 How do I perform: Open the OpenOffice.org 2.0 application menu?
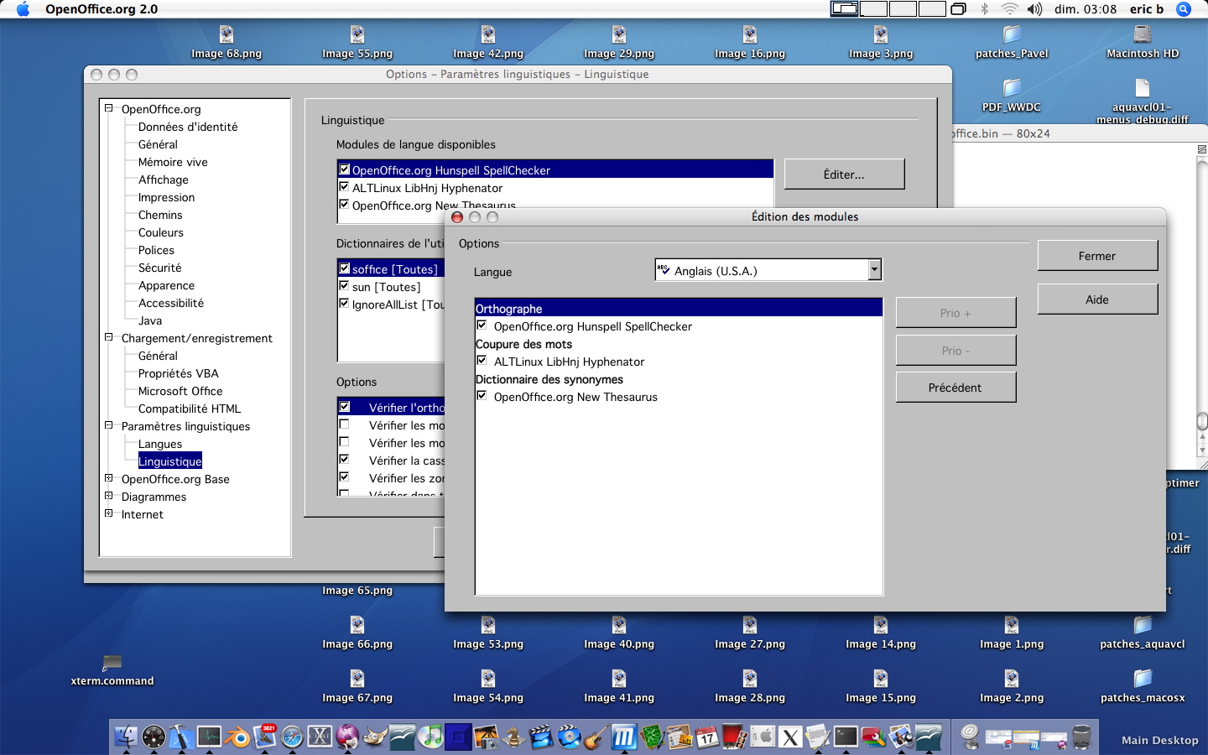coord(102,9)
